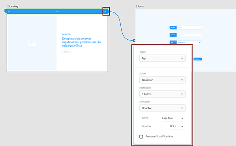Select the 2 Landing artboard title

(13, 6)
